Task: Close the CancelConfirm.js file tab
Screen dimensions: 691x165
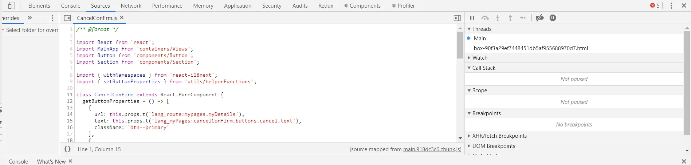Action: tap(122, 17)
